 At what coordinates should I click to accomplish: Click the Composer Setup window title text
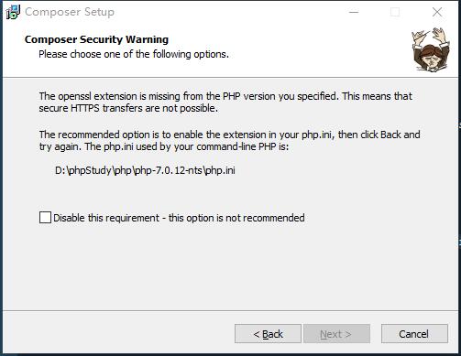pyautogui.click(x=70, y=12)
